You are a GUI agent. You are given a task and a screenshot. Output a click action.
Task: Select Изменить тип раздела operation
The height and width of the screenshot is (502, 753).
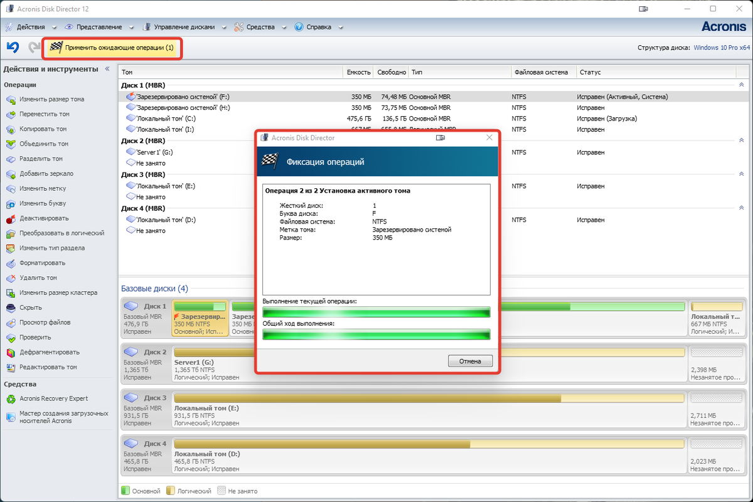coord(52,248)
